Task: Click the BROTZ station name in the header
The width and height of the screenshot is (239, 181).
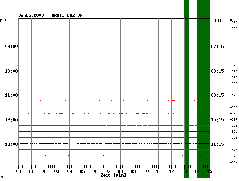Action: coord(58,15)
